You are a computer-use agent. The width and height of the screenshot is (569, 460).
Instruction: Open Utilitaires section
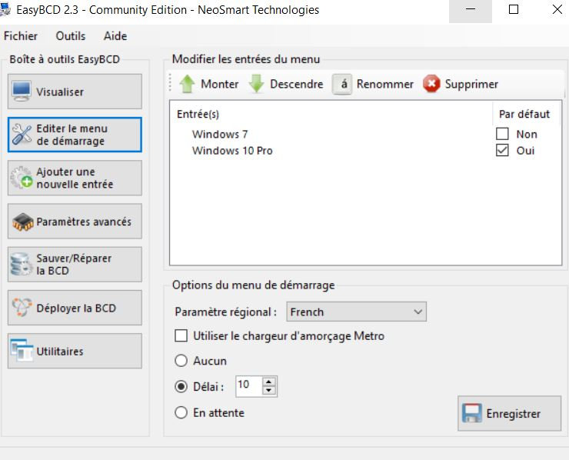tap(75, 351)
